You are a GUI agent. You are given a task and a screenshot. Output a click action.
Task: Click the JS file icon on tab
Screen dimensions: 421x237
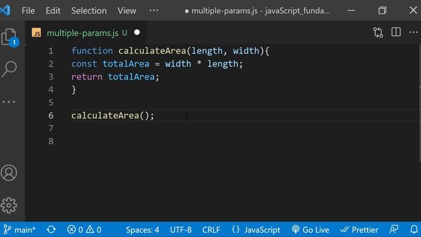pos(37,33)
